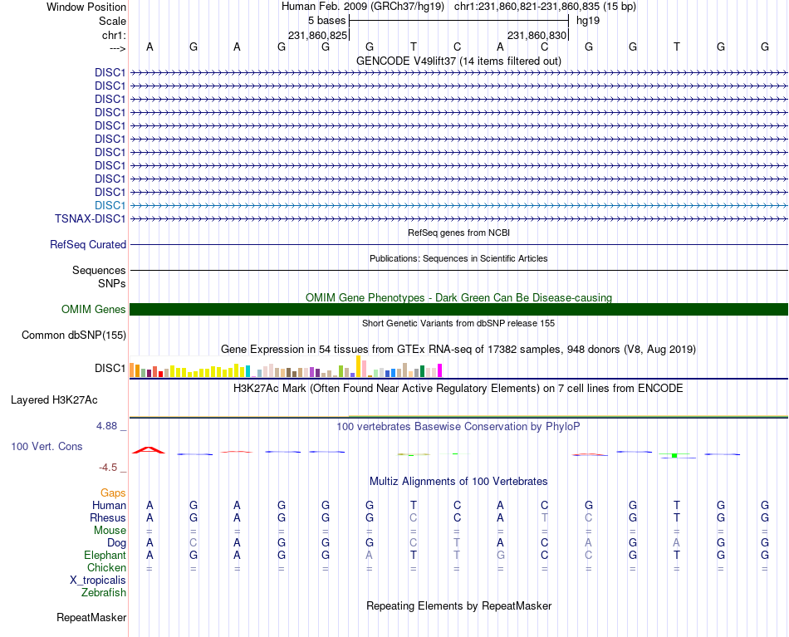
Task: Click the GENCODE V49lift37 track title
Action: [x=458, y=61]
